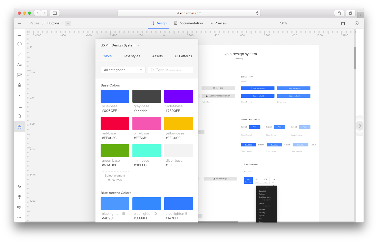Pick the blue-base #006CFF swatch
Viewport: 378px width, 243px height.
pos(115,96)
